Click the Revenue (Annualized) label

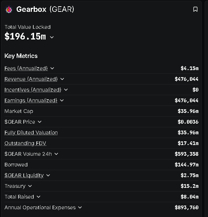31,79
